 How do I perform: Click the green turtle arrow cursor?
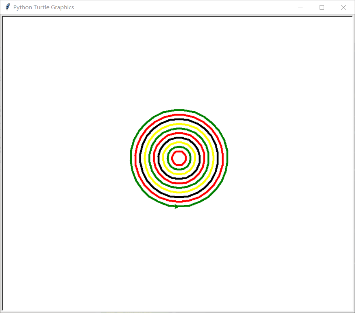pos(176,206)
